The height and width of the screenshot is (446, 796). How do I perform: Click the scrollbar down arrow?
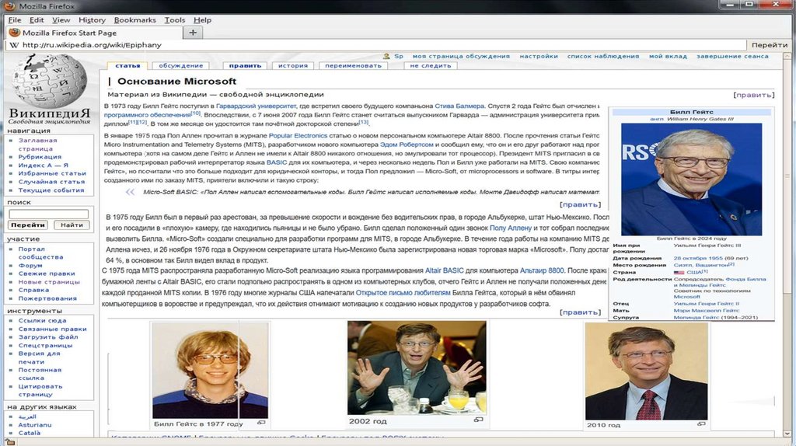pos(787,434)
